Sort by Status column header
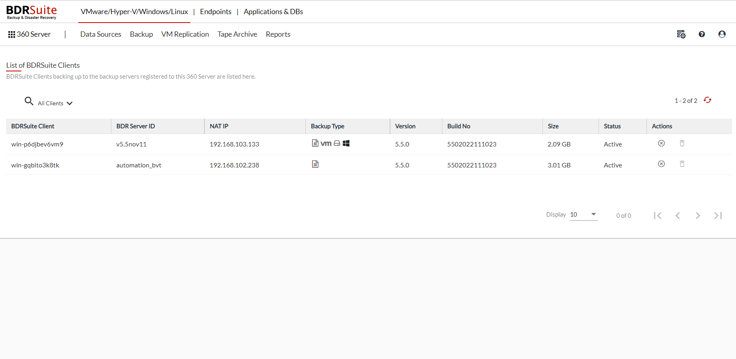 [x=612, y=126]
